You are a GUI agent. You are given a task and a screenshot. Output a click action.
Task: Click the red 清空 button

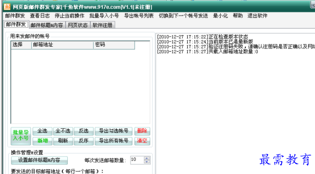click(142, 141)
